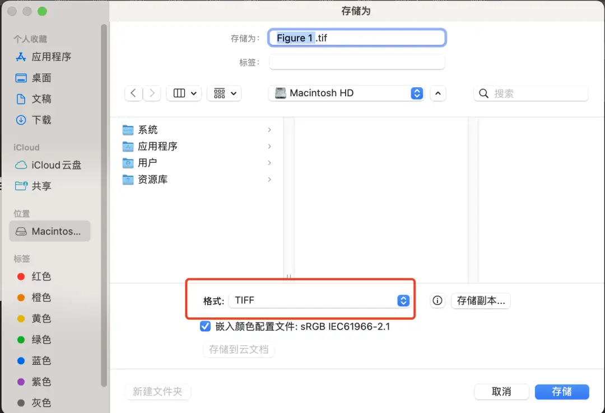Click the forward navigation arrow

pyautogui.click(x=152, y=93)
